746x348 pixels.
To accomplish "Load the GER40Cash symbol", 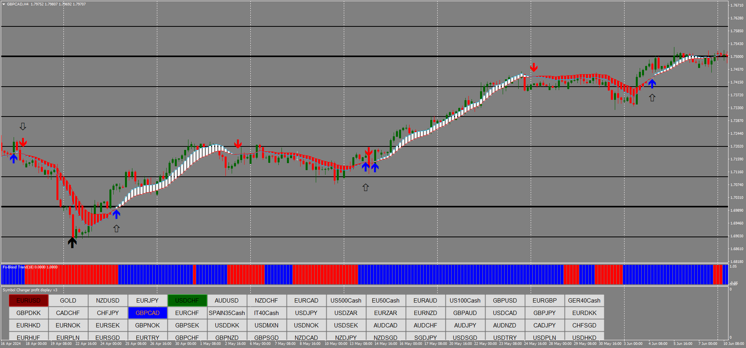I will (584, 301).
